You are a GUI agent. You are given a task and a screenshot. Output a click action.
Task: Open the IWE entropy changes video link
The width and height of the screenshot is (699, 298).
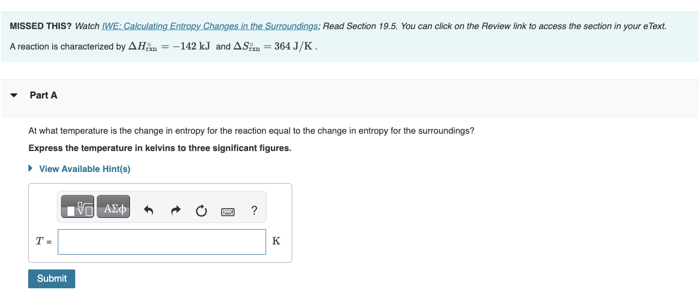point(209,26)
